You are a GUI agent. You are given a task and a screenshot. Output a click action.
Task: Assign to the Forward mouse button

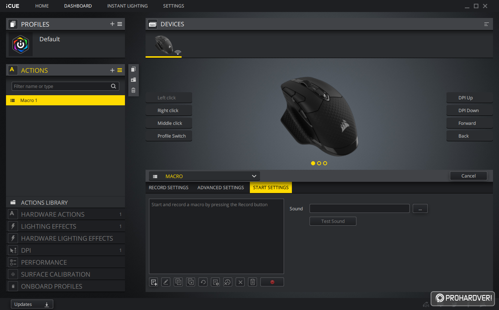pos(469,123)
